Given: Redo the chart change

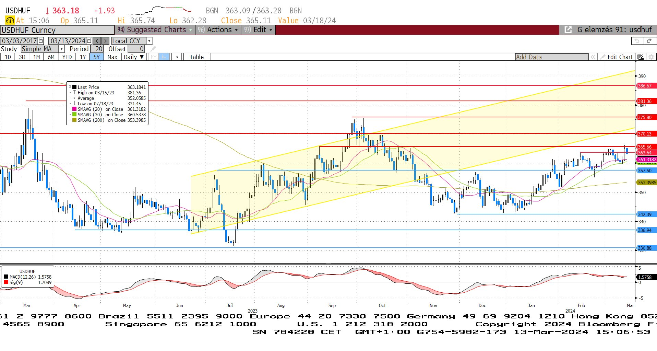Looking at the screenshot, I should coord(649,41).
